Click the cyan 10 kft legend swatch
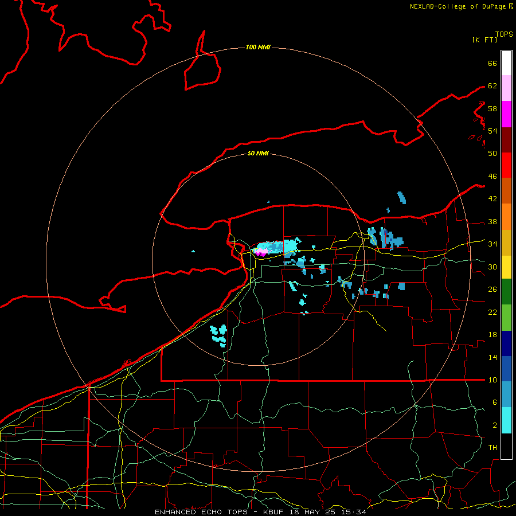 506,420
